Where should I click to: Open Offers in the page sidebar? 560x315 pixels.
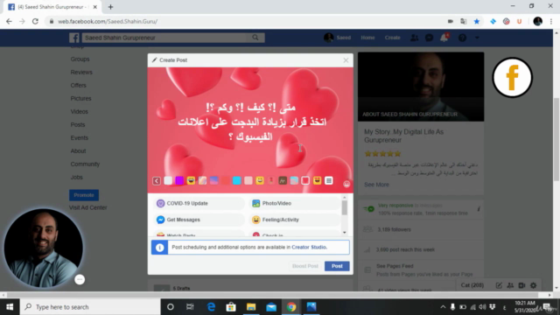point(78,86)
